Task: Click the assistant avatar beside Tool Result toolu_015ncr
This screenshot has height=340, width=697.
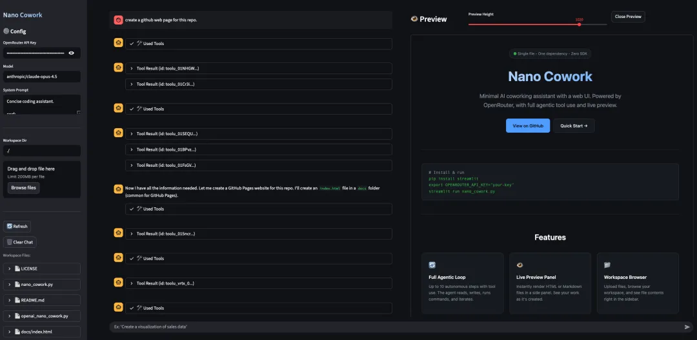Action: point(118,232)
